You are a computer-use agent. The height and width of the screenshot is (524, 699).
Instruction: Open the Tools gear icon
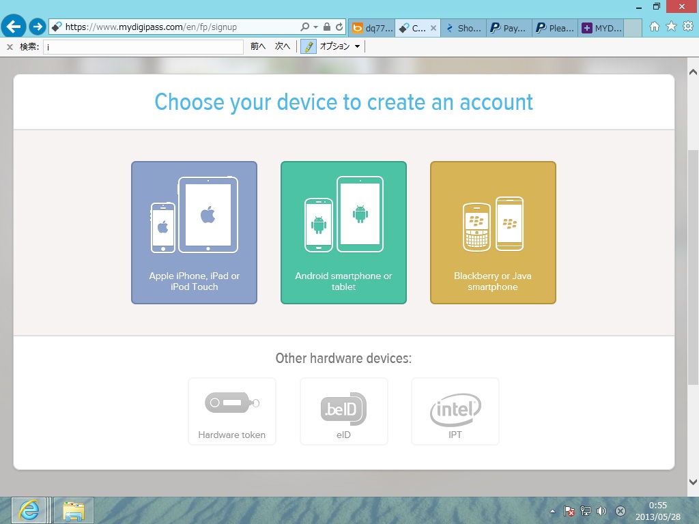(688, 27)
